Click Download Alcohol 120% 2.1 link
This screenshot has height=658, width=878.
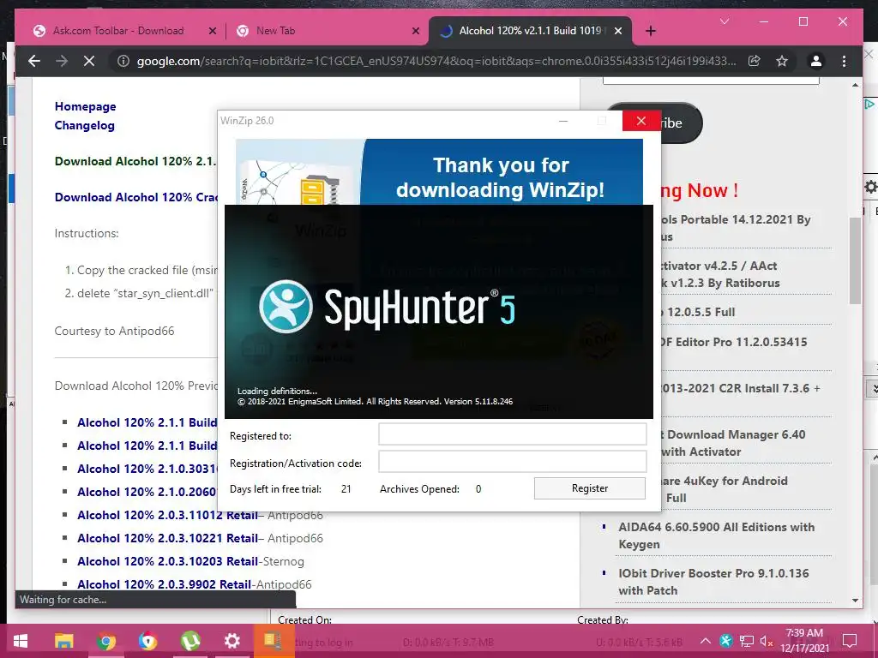[135, 161]
